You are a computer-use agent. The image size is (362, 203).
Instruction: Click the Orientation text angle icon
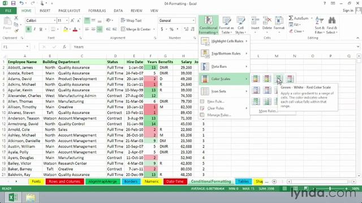tap(109, 20)
